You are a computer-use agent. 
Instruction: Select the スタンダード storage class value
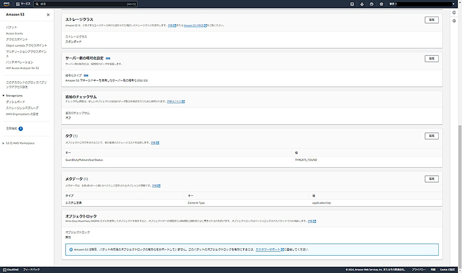(x=74, y=42)
